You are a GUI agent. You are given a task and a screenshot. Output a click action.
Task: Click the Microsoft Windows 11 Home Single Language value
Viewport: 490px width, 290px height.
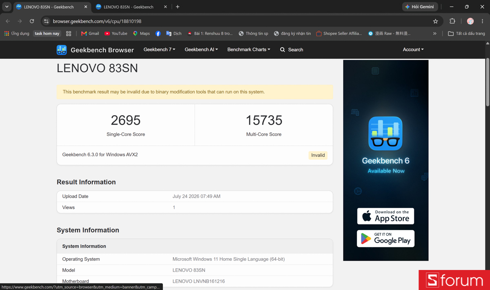coord(229,259)
